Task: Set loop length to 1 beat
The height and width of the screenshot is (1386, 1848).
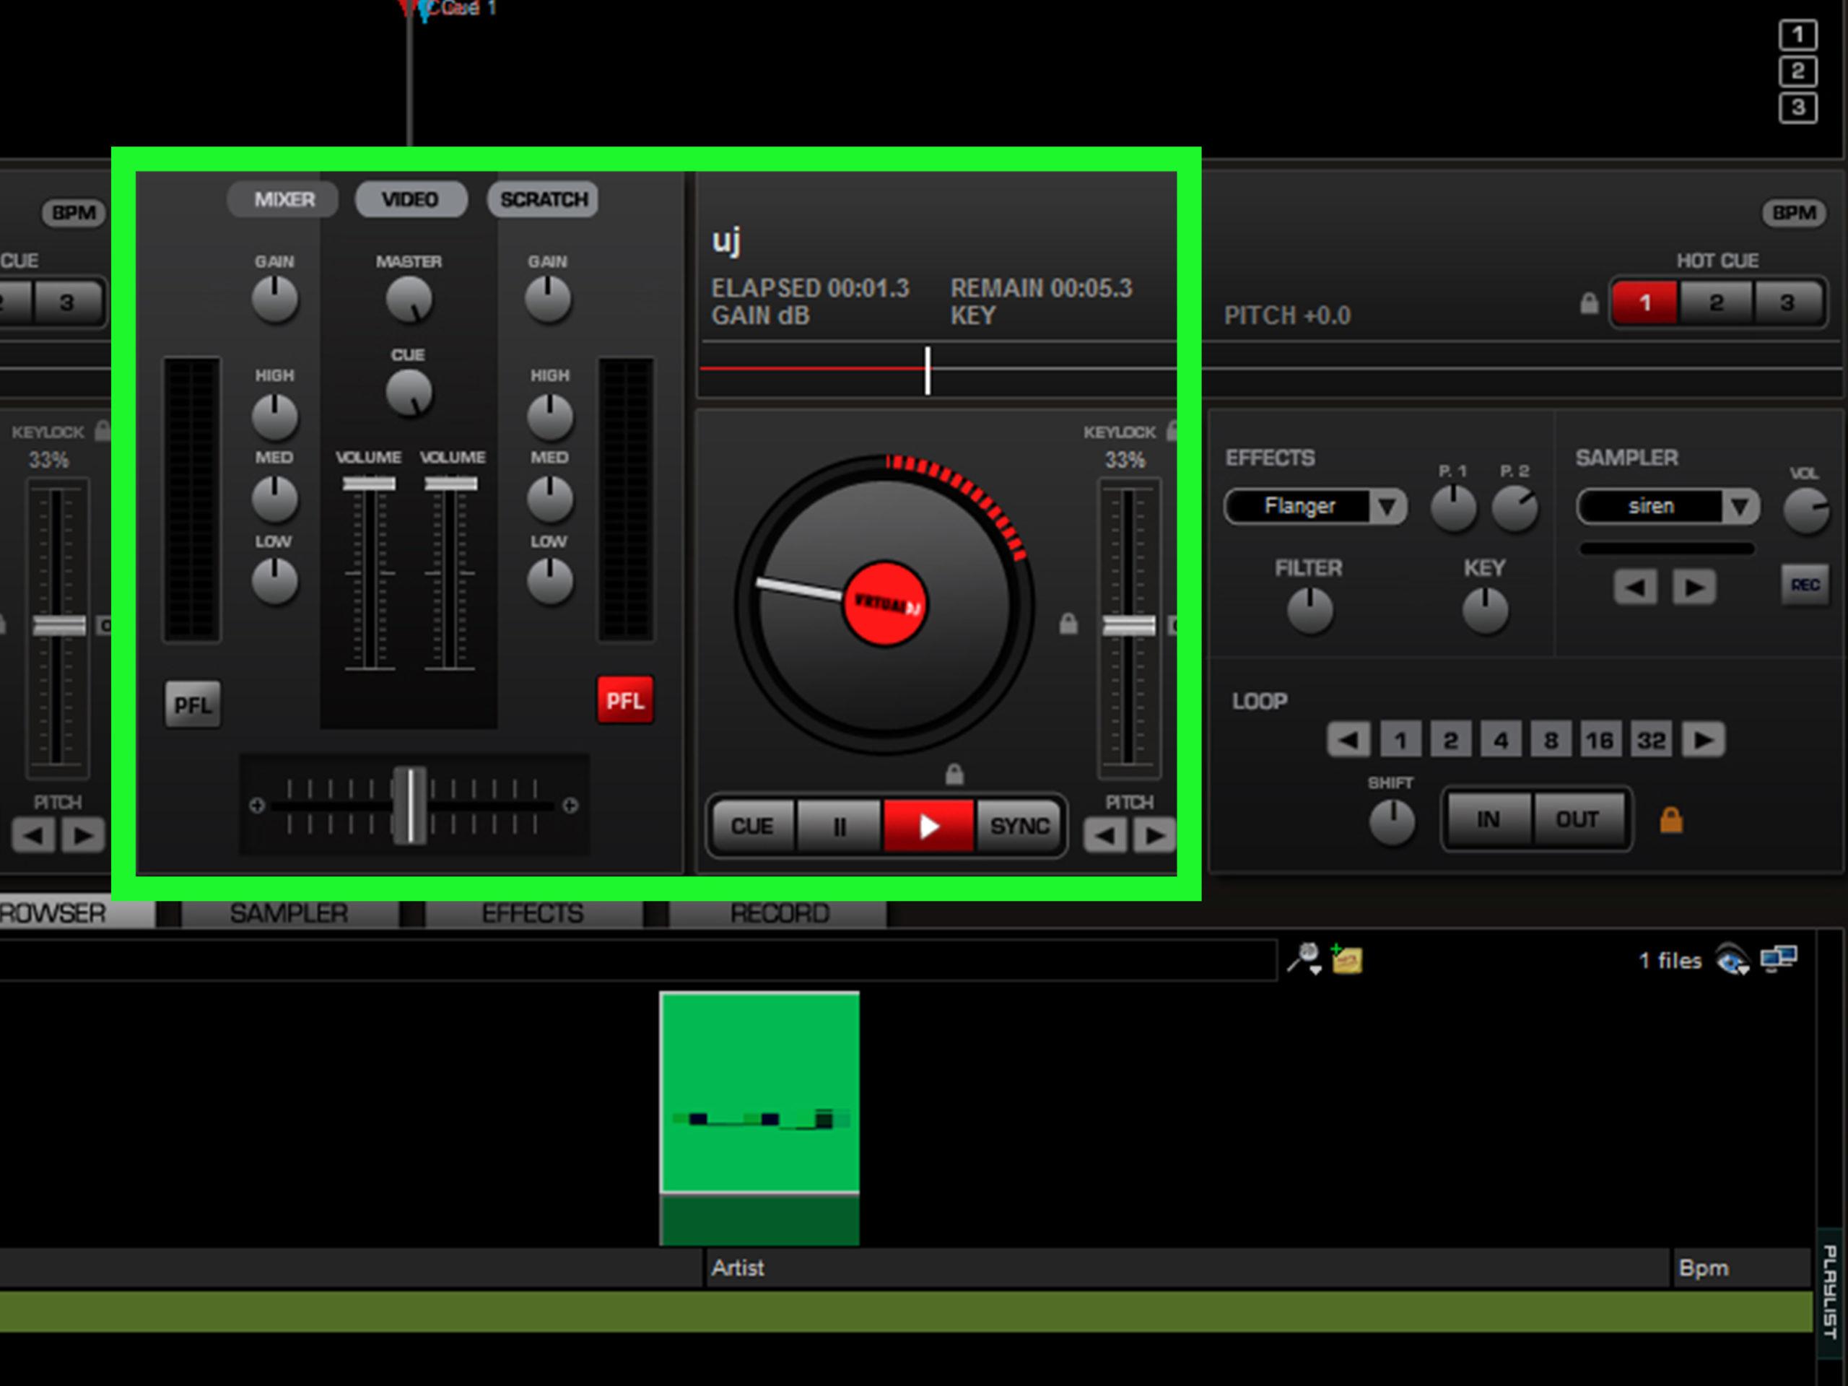Action: coord(1400,739)
